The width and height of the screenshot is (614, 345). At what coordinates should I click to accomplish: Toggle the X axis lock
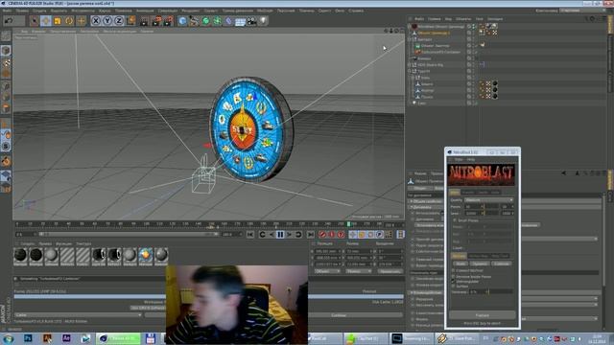coord(96,21)
